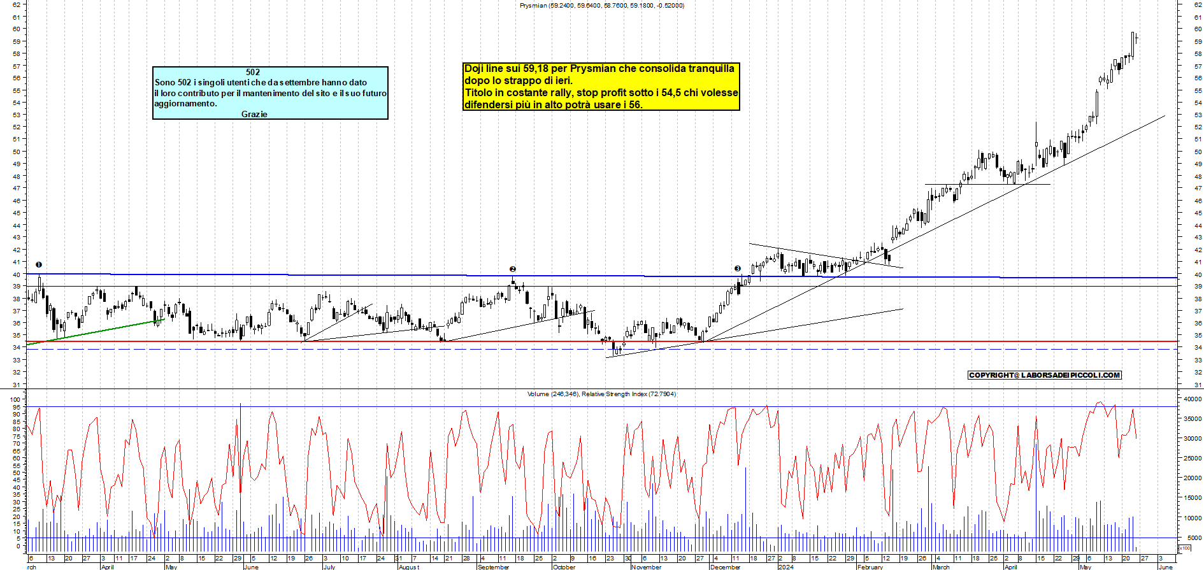Click the cyan '502' contributors notice box
This screenshot has height=570, width=1204.
coord(270,93)
